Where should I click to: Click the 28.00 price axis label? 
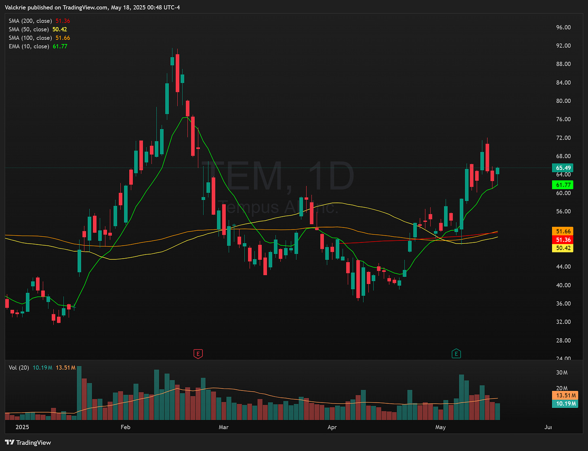563,340
